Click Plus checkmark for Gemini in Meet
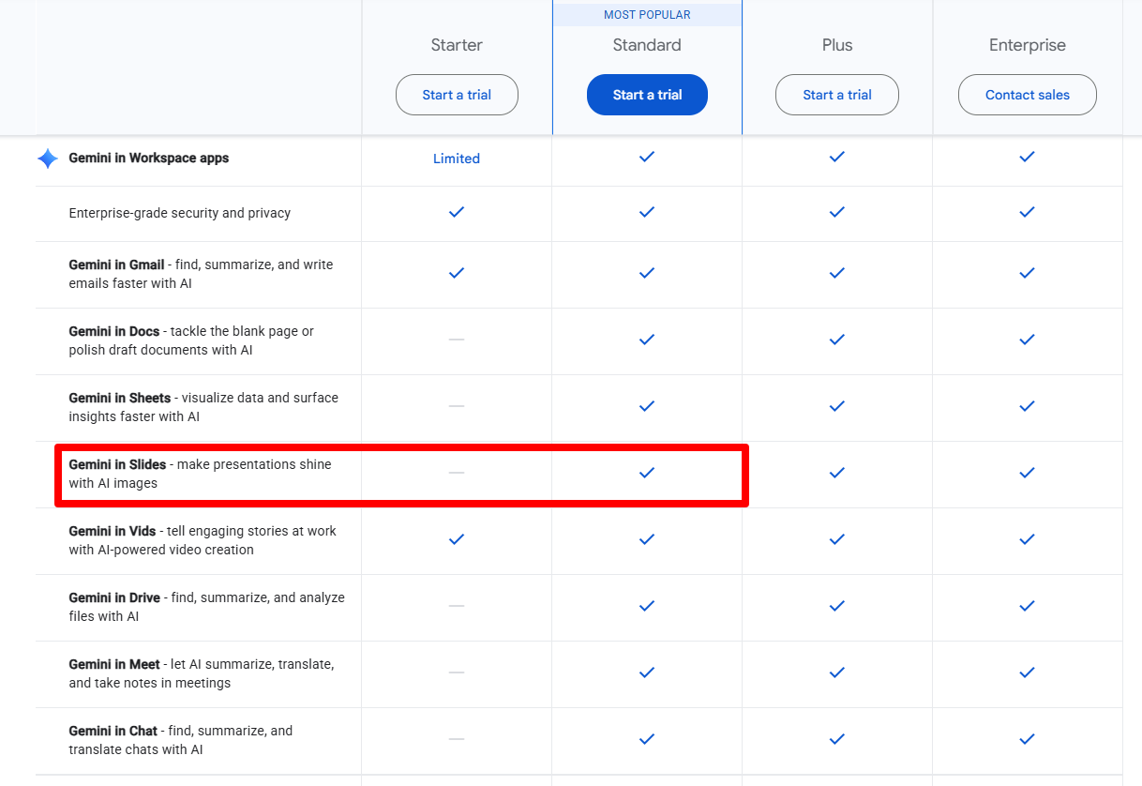The image size is (1142, 786). (837, 673)
